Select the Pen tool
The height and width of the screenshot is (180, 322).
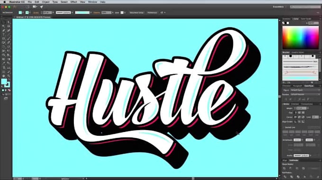point(4,30)
